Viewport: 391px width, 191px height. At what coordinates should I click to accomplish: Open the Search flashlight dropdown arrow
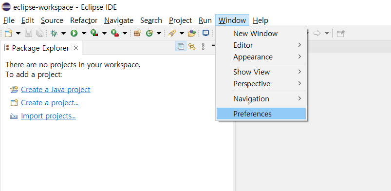182,34
